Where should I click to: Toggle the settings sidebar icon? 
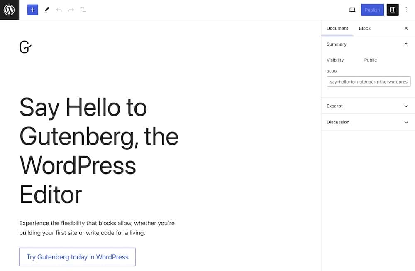[393, 10]
